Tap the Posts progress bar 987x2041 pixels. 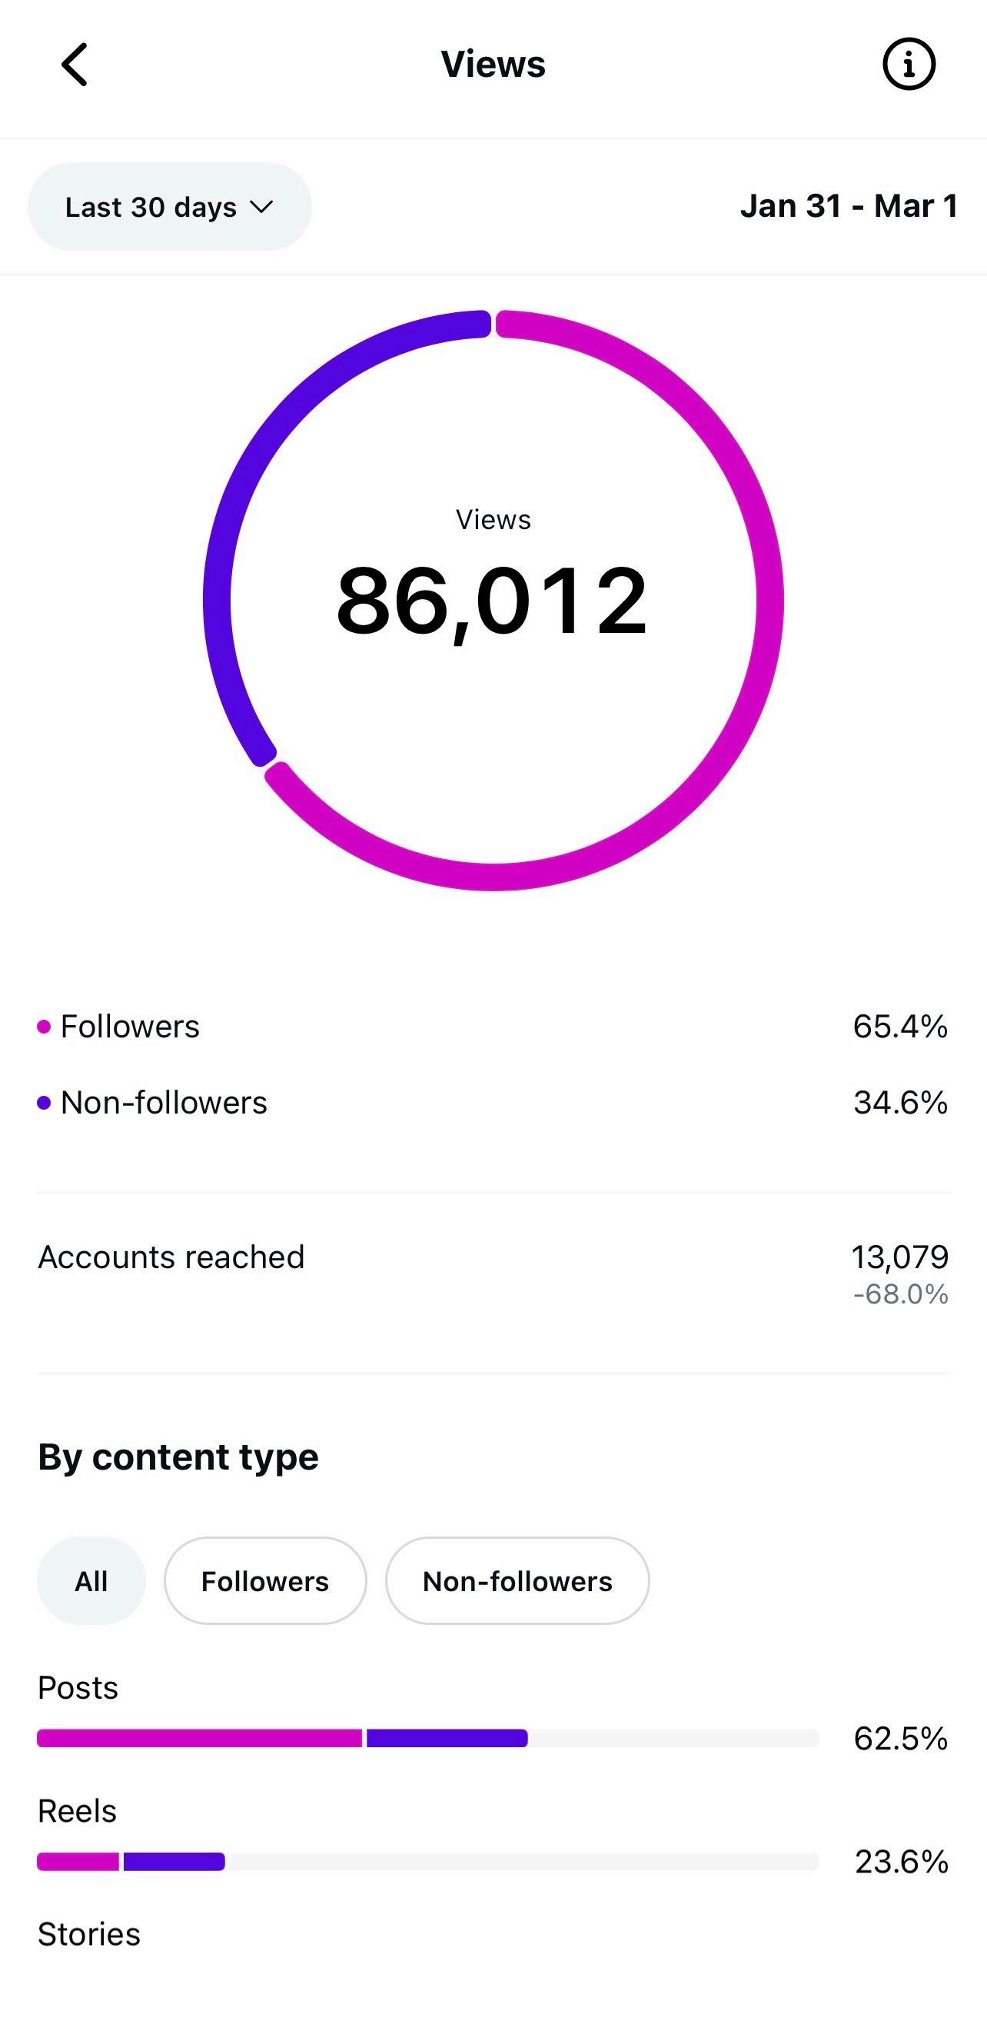[427, 1738]
